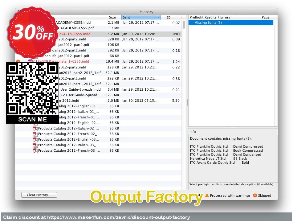The width and height of the screenshot is (293, 222).
Task: Click the Page column header
Action: pos(265,17)
